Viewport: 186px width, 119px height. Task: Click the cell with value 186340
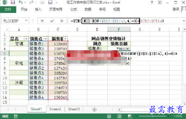pyautogui.click(x=58, y=97)
